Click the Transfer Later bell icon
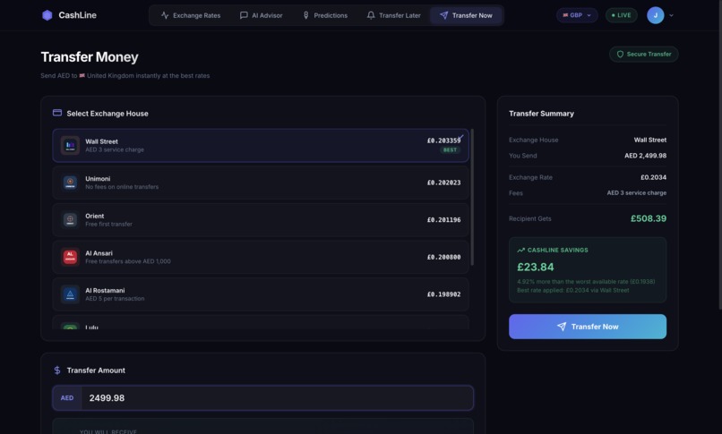The height and width of the screenshot is (434, 722). tap(371, 15)
